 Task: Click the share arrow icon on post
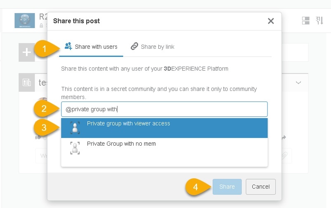coord(284,137)
